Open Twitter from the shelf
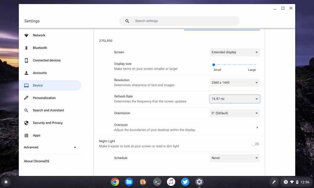 pyautogui.click(x=185, y=182)
